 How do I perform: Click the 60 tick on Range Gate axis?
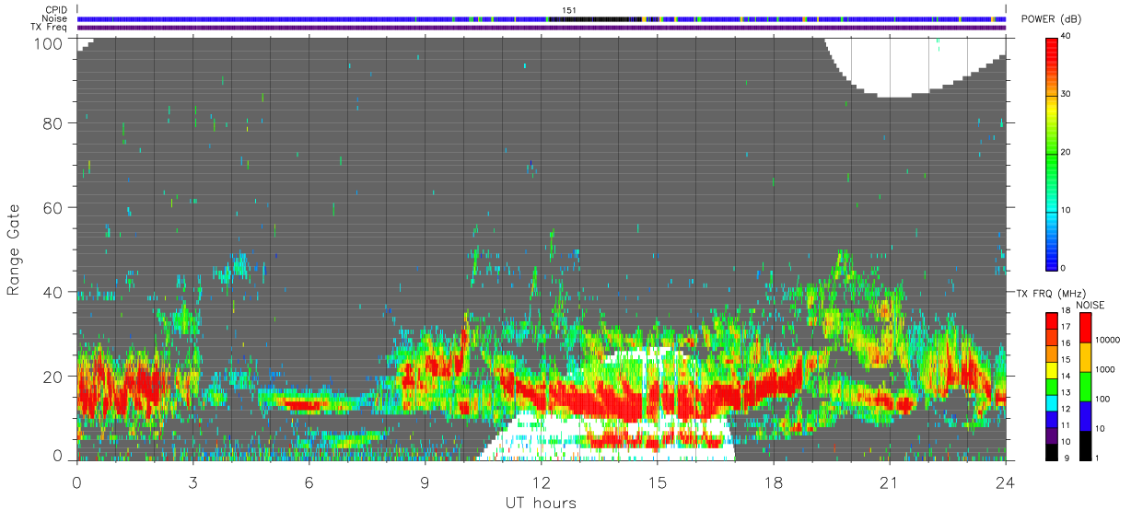coord(53,208)
